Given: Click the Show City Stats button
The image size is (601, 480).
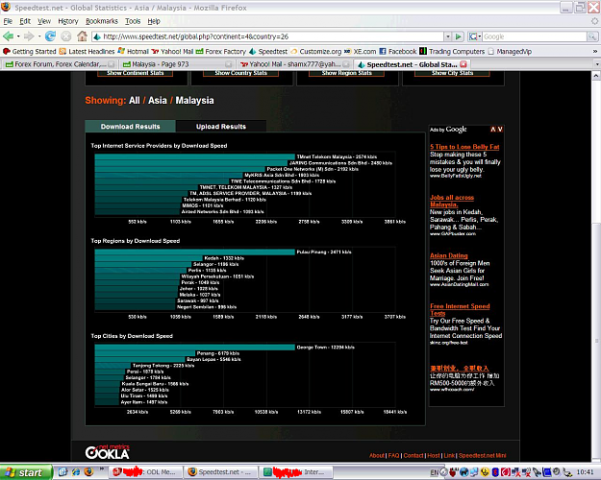Looking at the screenshot, I should coord(452,73).
